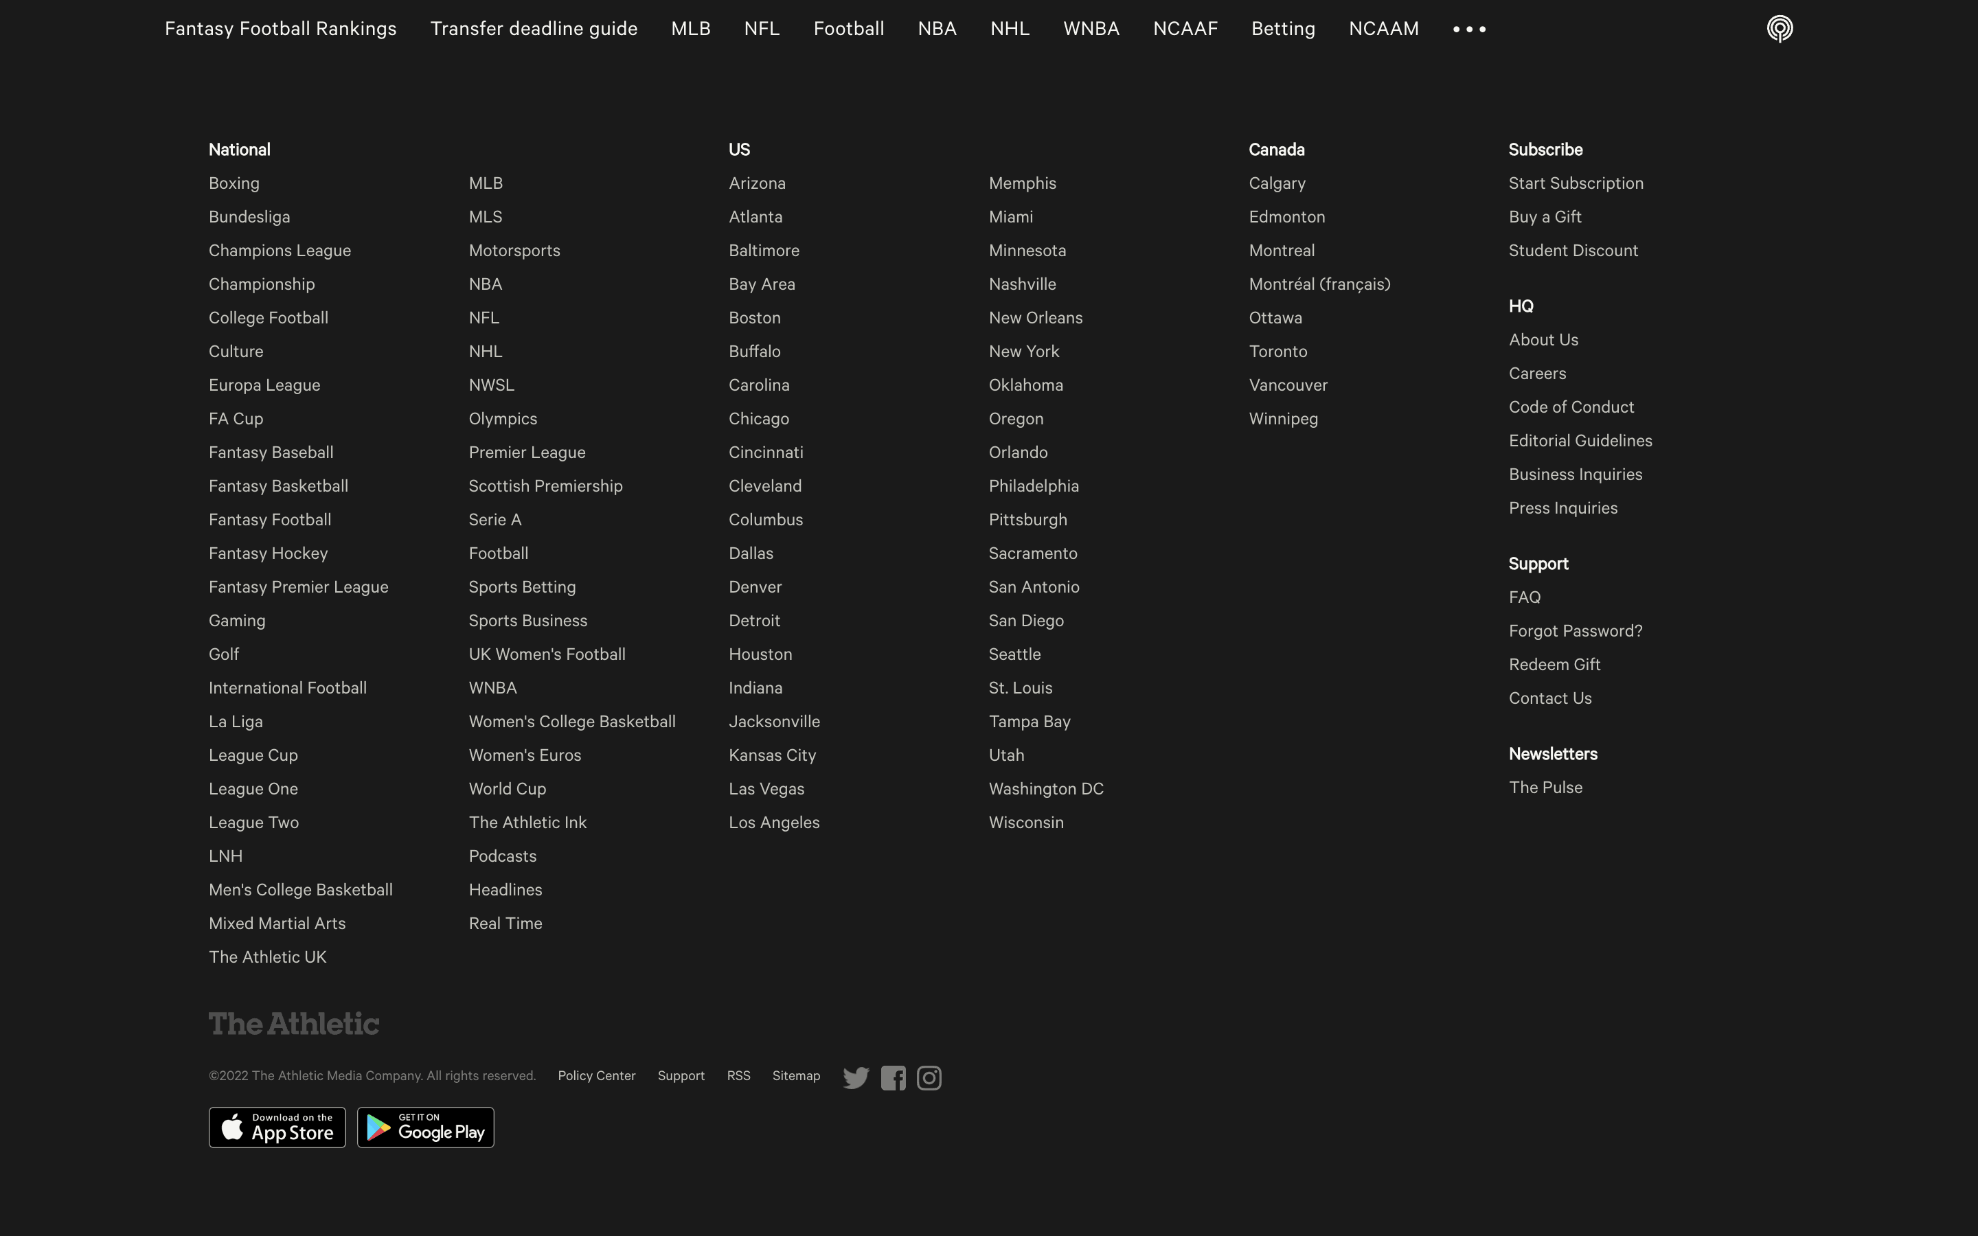Expand the three-dots more menu
The width and height of the screenshot is (1978, 1236).
point(1469,30)
